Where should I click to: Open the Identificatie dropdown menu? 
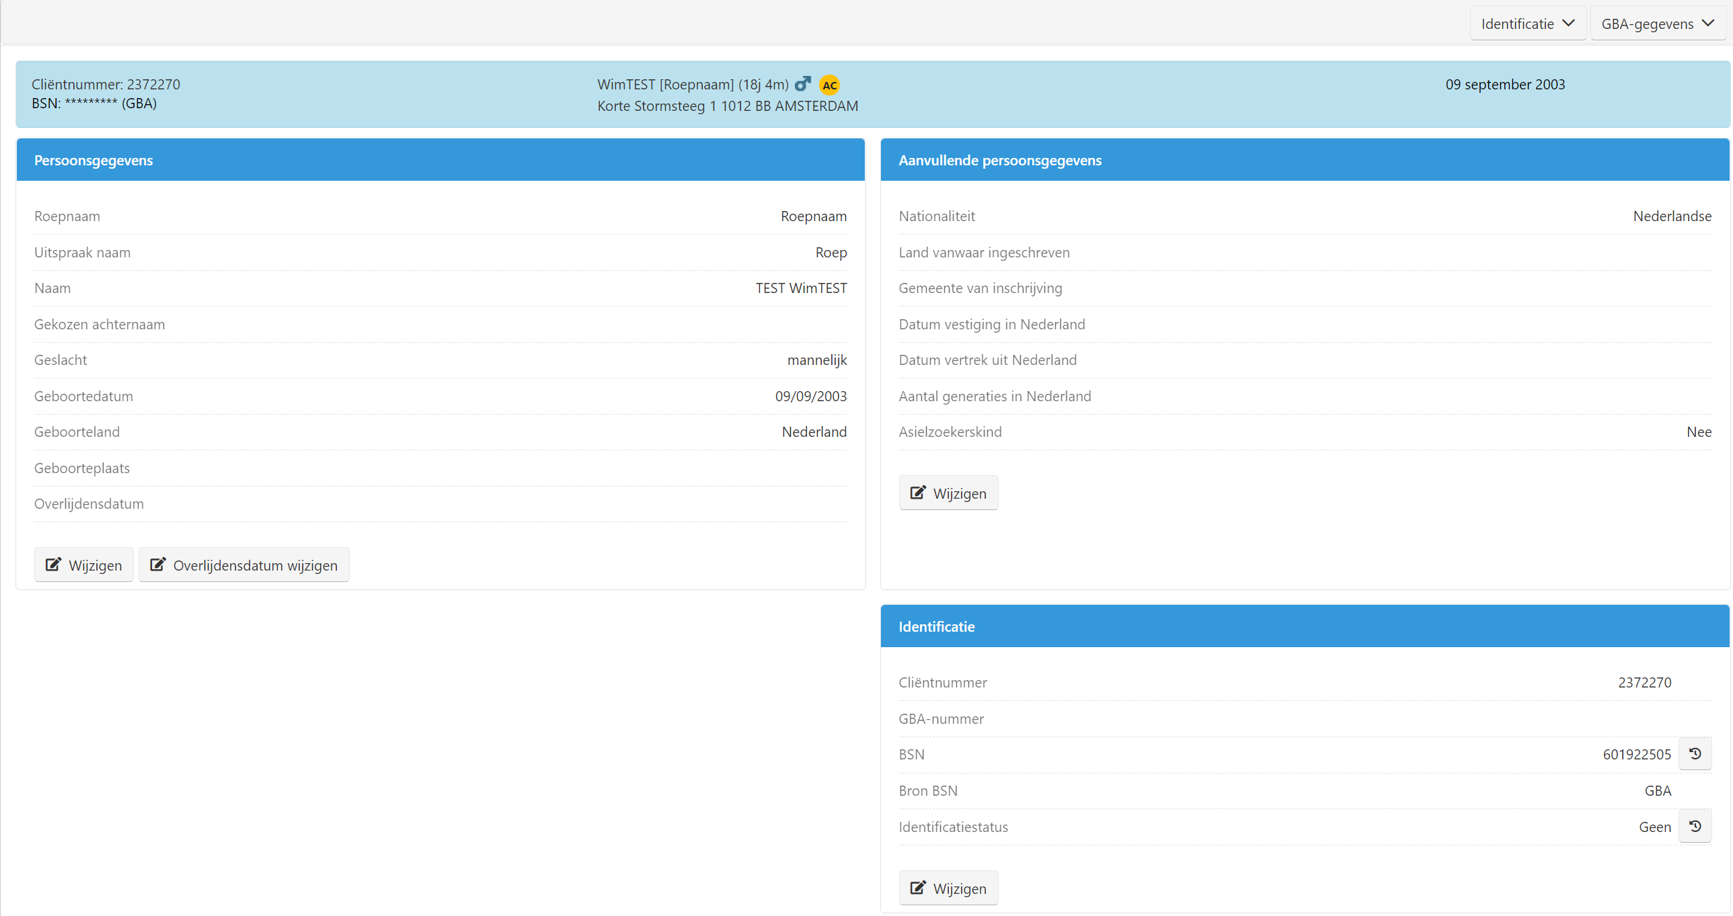(x=1527, y=24)
